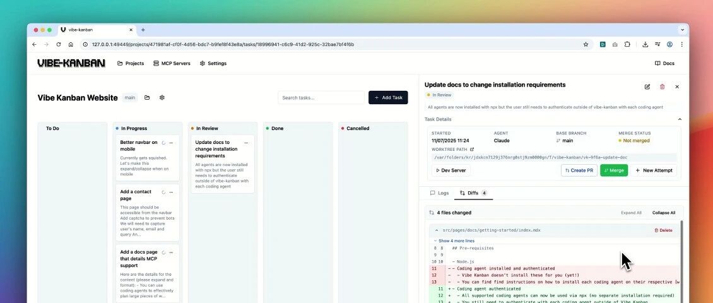Click the To Do column header

point(52,128)
